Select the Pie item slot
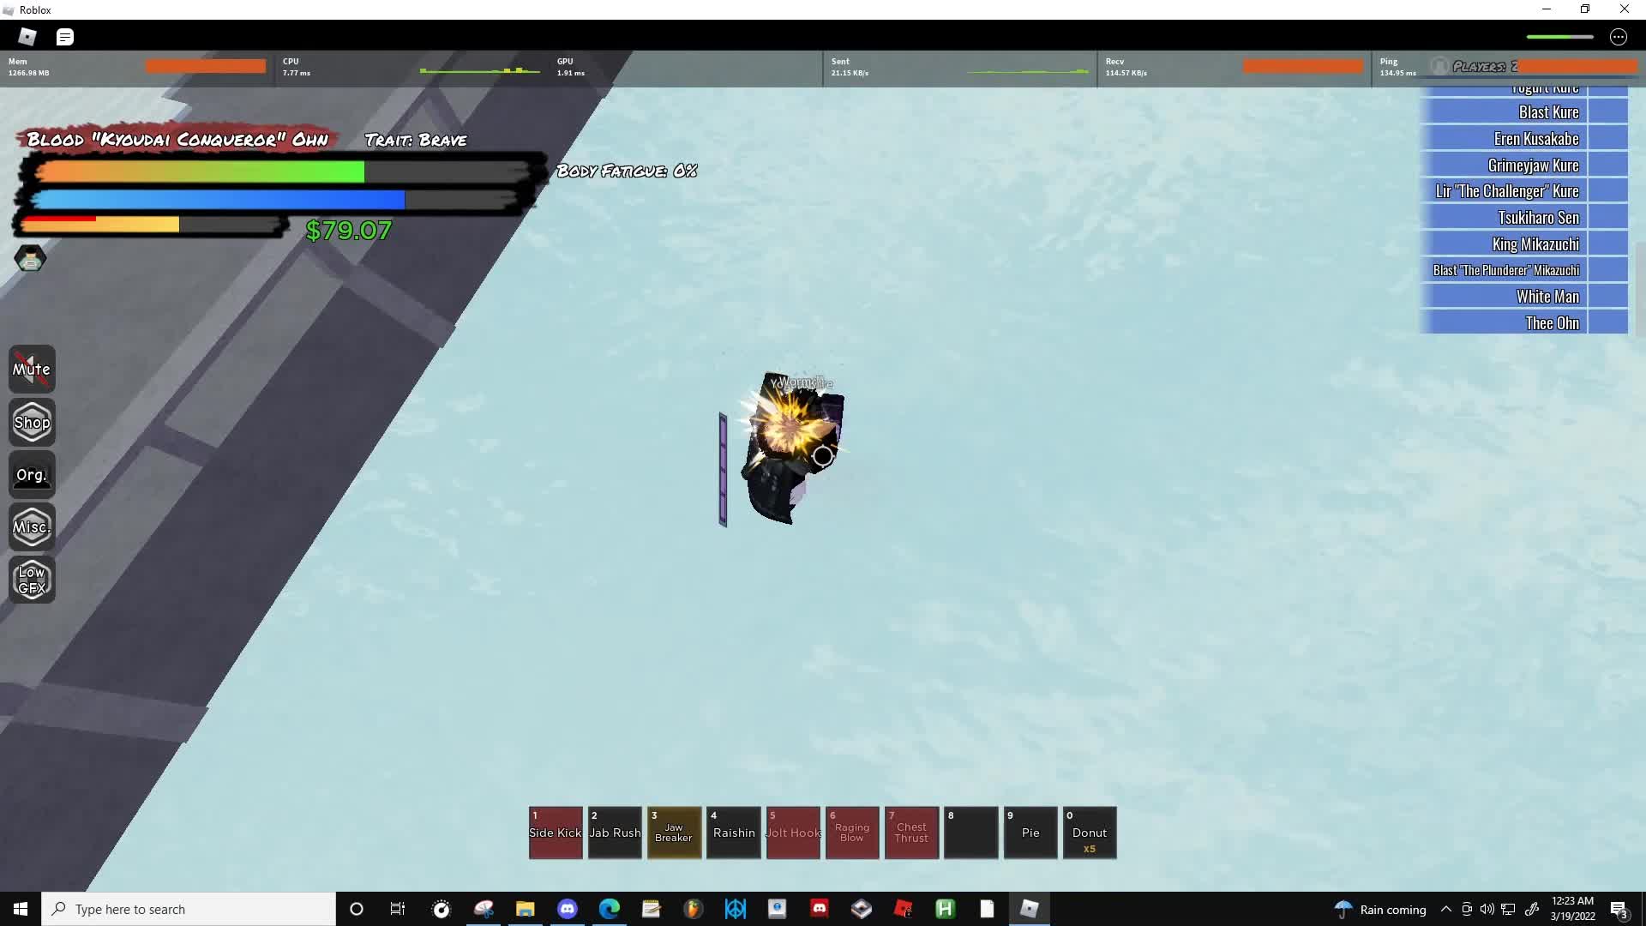Viewport: 1646px width, 926px height. [x=1030, y=833]
